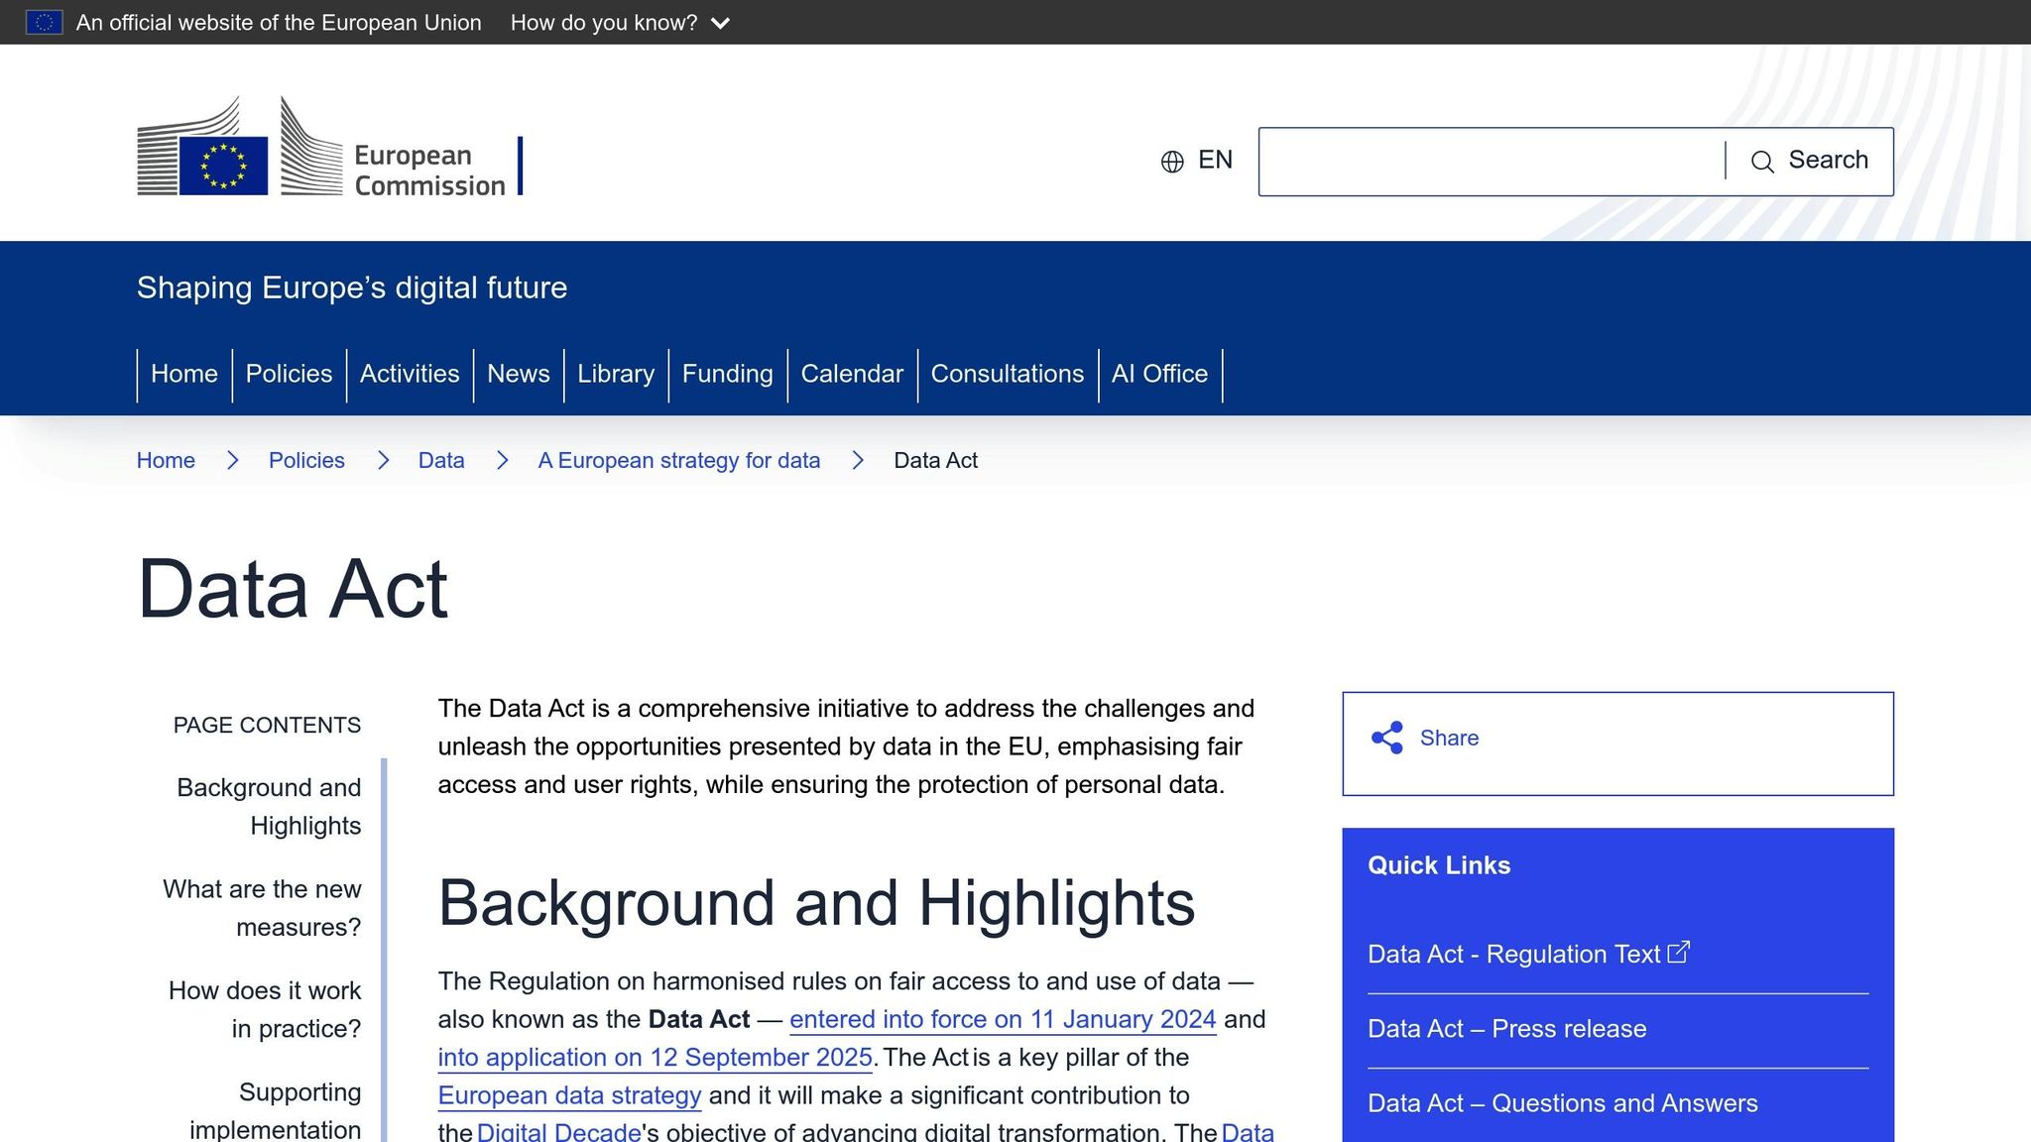Select the Consultations navigation entry
This screenshot has height=1142, width=2031.
[x=1008, y=374]
